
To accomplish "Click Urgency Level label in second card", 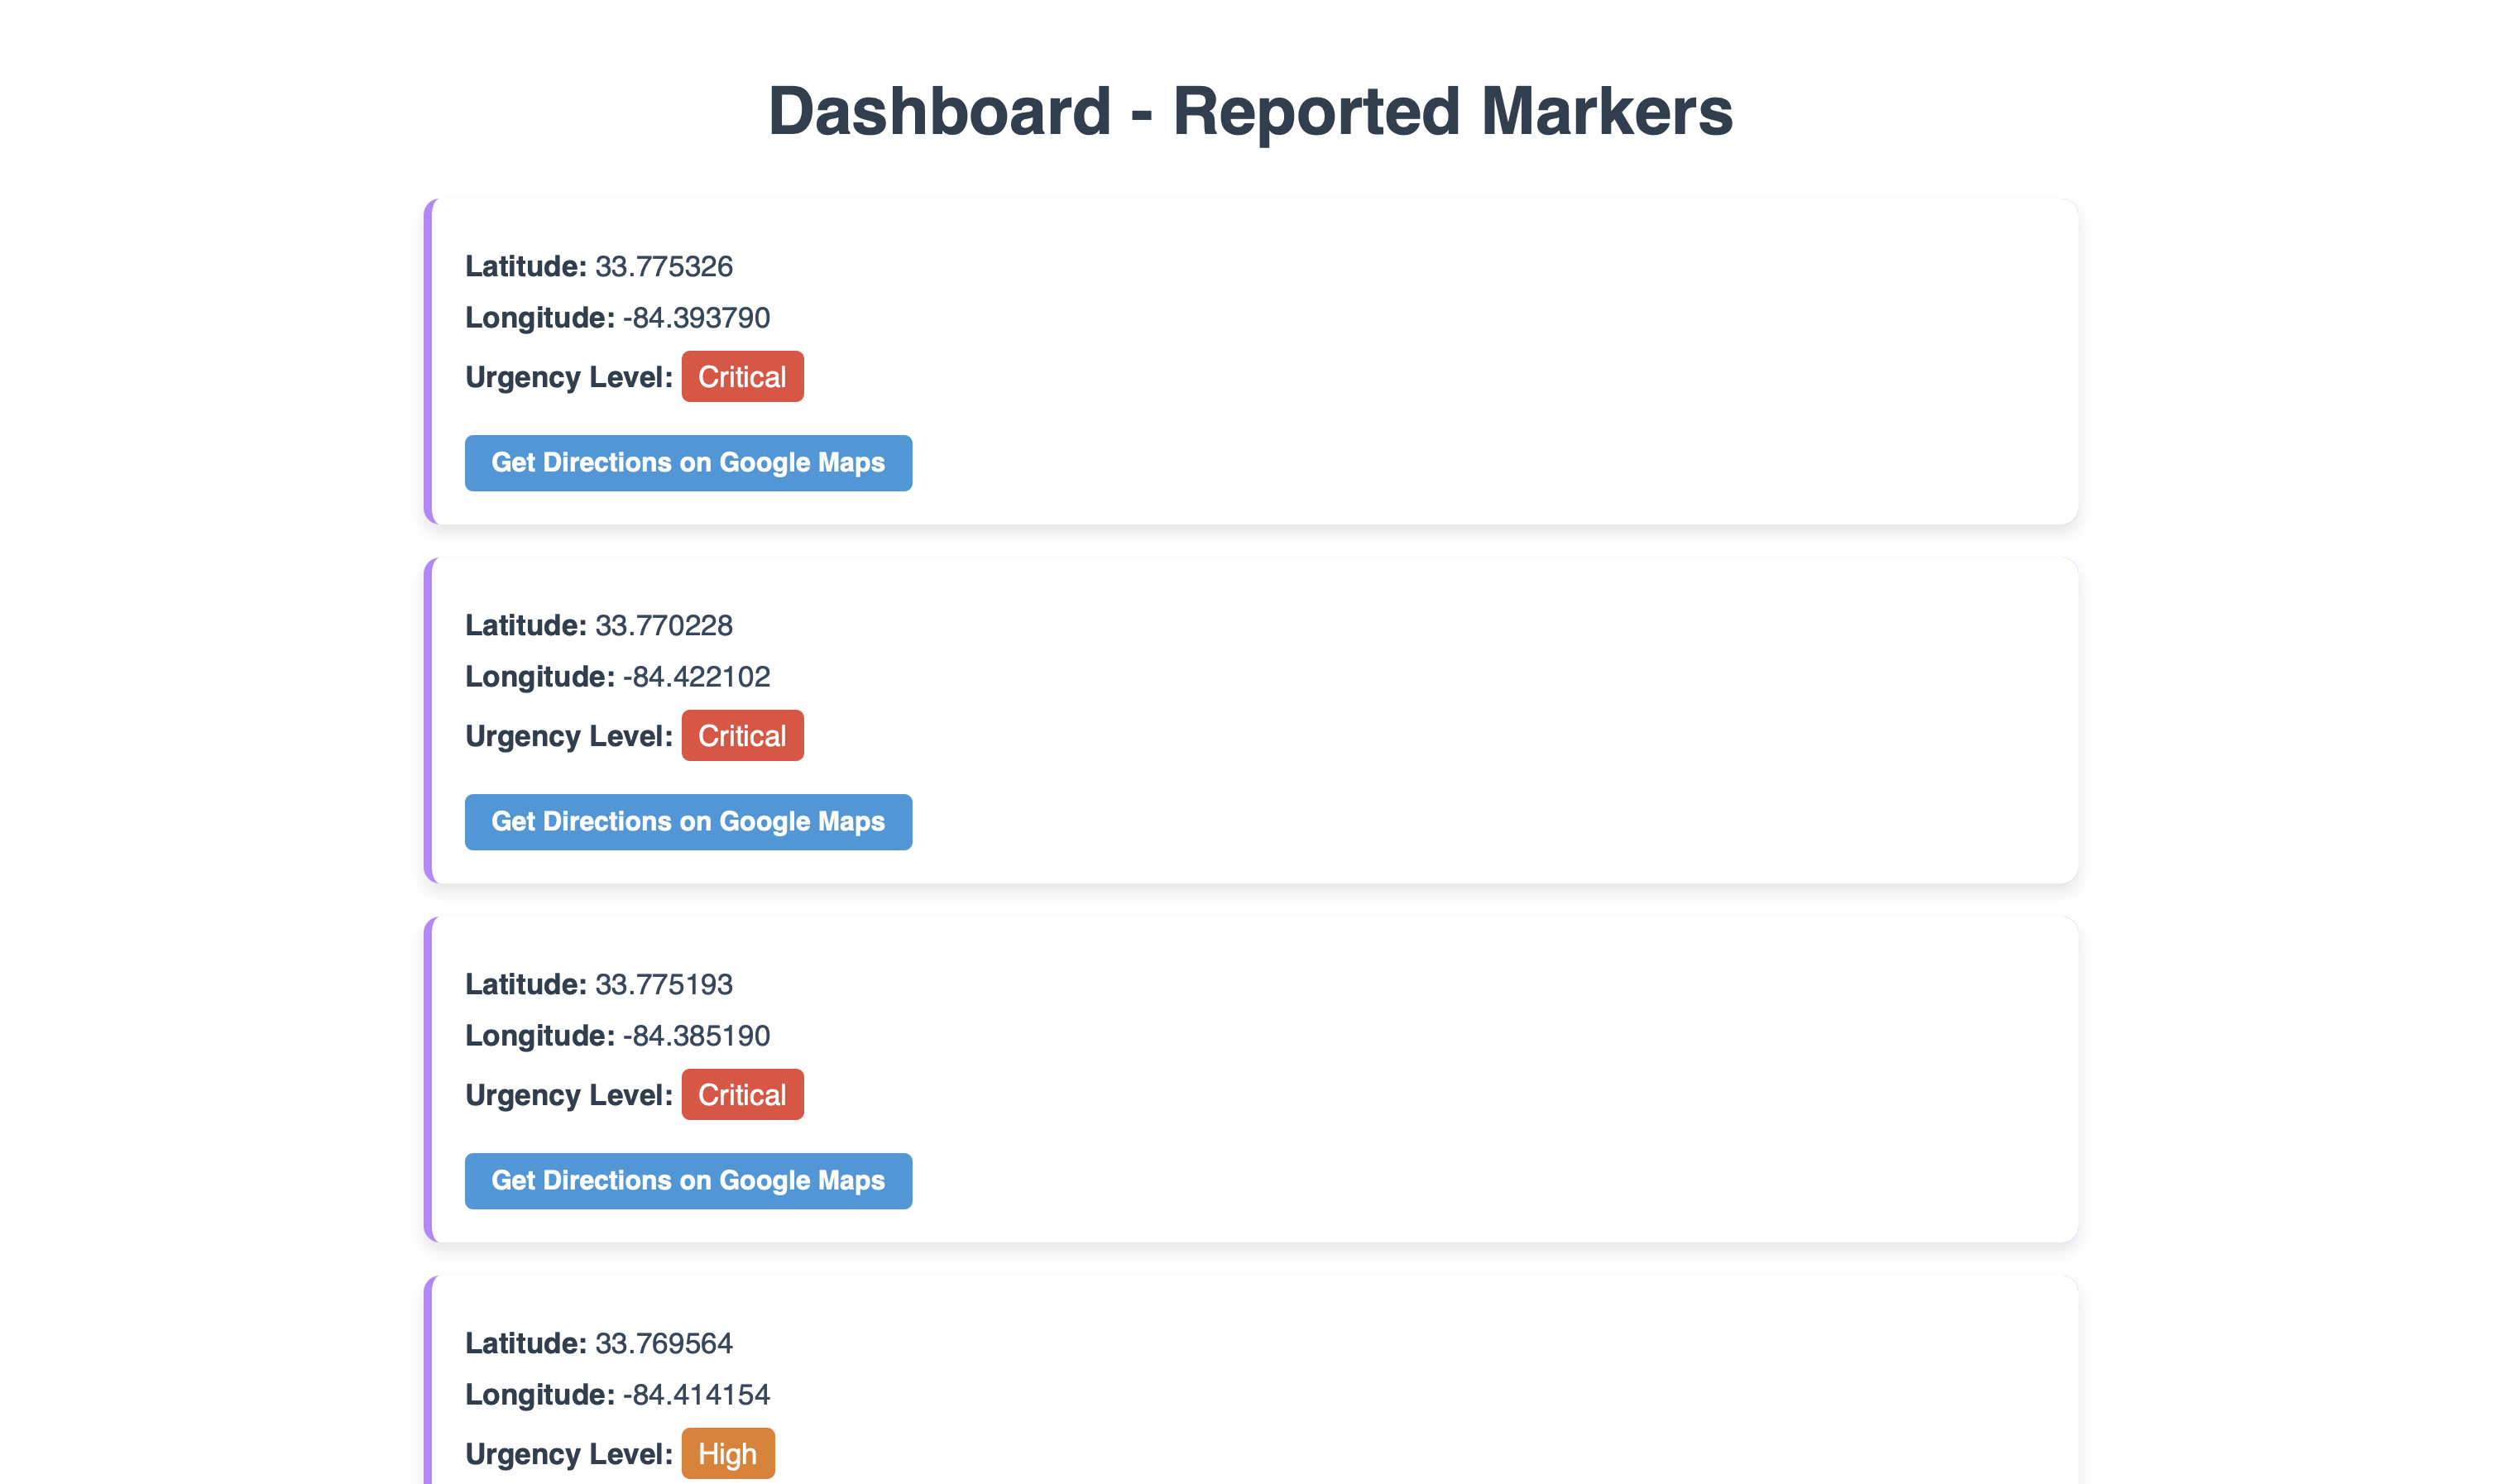I will pyautogui.click(x=568, y=736).
